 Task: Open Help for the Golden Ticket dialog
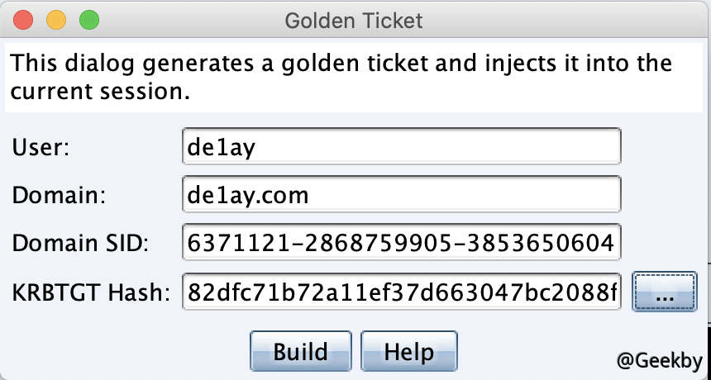click(408, 351)
